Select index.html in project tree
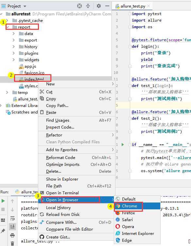 tap(31, 79)
